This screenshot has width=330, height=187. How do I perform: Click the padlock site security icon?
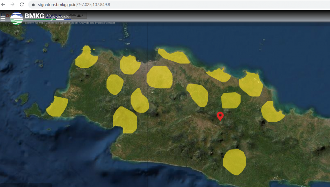[x=33, y=5]
